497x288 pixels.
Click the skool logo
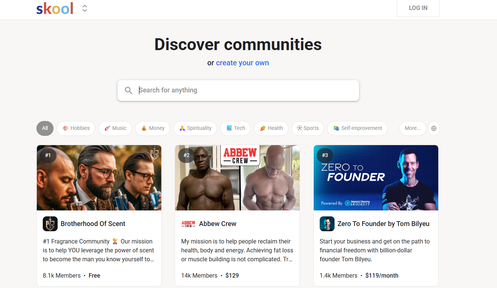point(55,8)
